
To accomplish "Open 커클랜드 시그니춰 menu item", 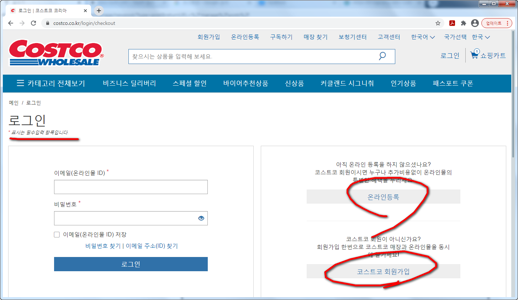I will [x=347, y=84].
